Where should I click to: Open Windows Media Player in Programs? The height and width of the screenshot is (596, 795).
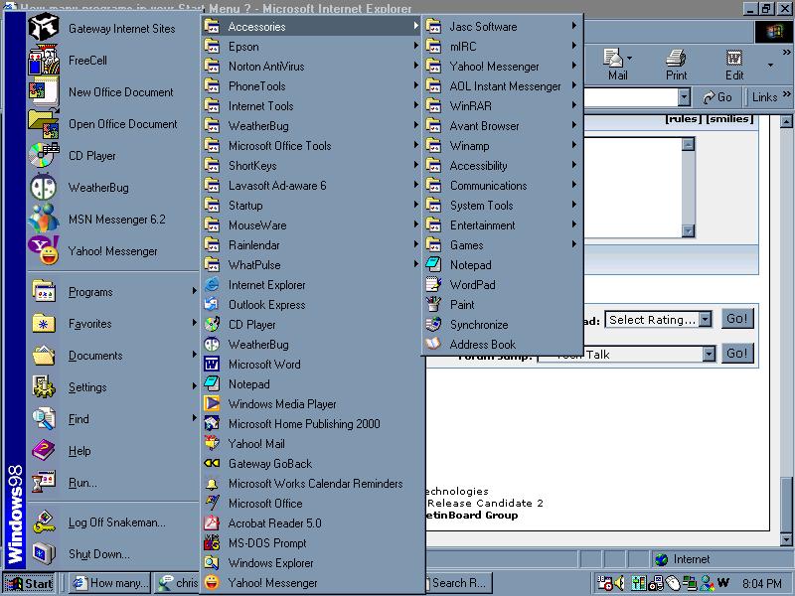312,404
